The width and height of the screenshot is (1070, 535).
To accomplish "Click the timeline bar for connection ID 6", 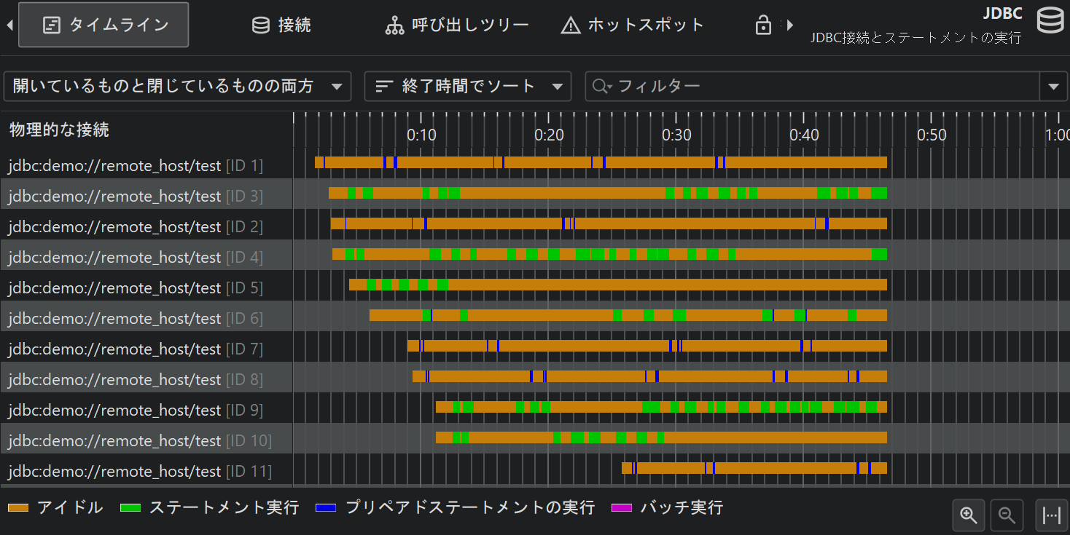I will pyautogui.click(x=628, y=315).
